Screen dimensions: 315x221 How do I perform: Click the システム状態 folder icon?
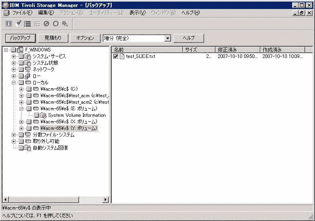(28, 63)
